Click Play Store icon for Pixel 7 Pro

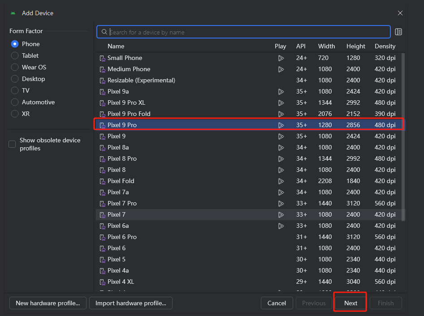[x=281, y=204]
